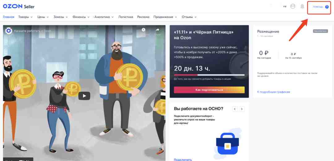Open the Логистика menu item
Viewport: 334px width, 161px height.
(x=126, y=17)
